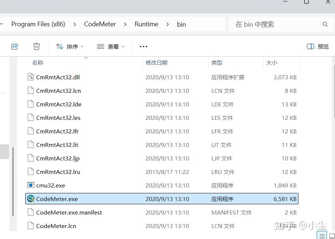Click the CmRmtAct32.lde file name
335x239 pixels.
coord(59,105)
